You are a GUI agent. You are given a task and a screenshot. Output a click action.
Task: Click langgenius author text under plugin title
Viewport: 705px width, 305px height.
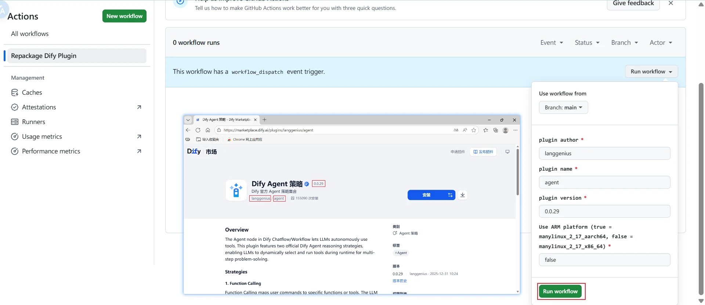(260, 198)
